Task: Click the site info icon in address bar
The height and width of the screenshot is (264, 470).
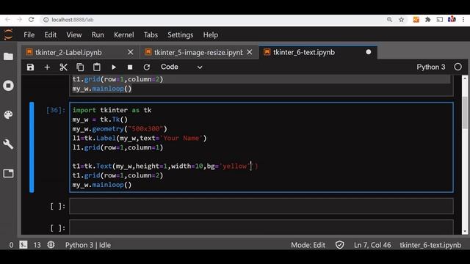Action: (46, 20)
